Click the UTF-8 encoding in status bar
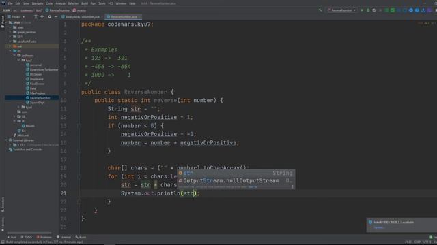This screenshot has width=437, height=245. coord(427,242)
